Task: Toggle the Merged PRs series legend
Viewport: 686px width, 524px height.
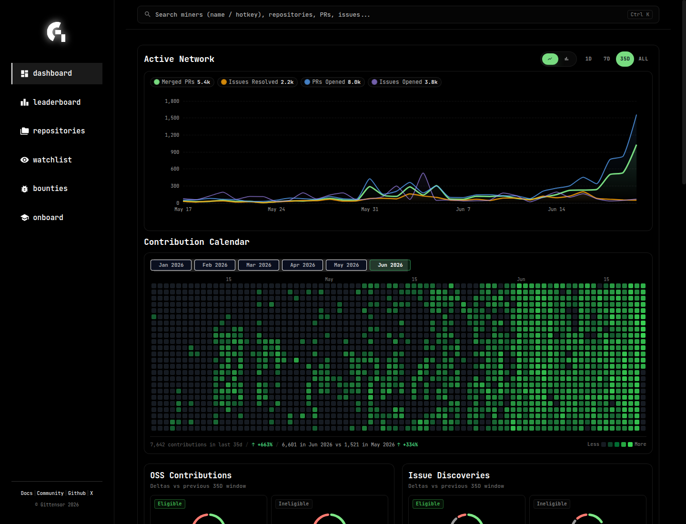Action: click(182, 82)
